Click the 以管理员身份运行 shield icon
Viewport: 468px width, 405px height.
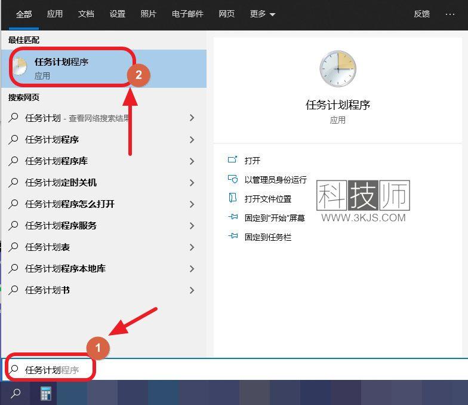pos(233,179)
